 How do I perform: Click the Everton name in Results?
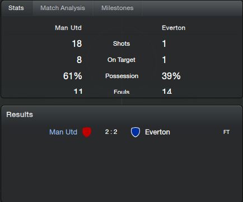point(157,132)
